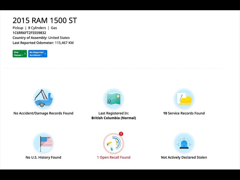
Task: Click the megaphone open recall icon
Action: 113,143
